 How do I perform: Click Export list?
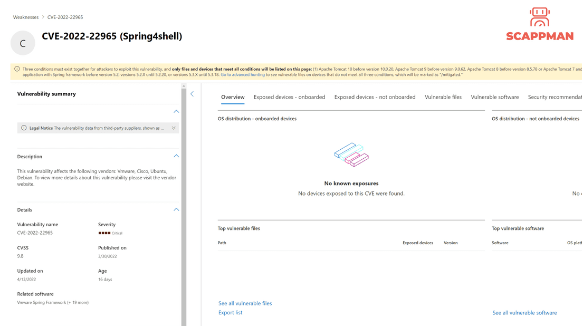[x=230, y=312]
